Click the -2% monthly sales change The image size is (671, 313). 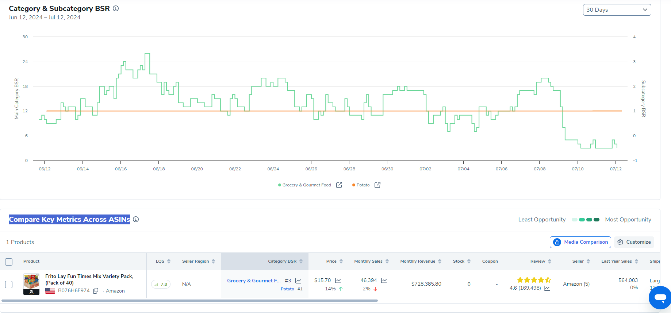coord(365,289)
